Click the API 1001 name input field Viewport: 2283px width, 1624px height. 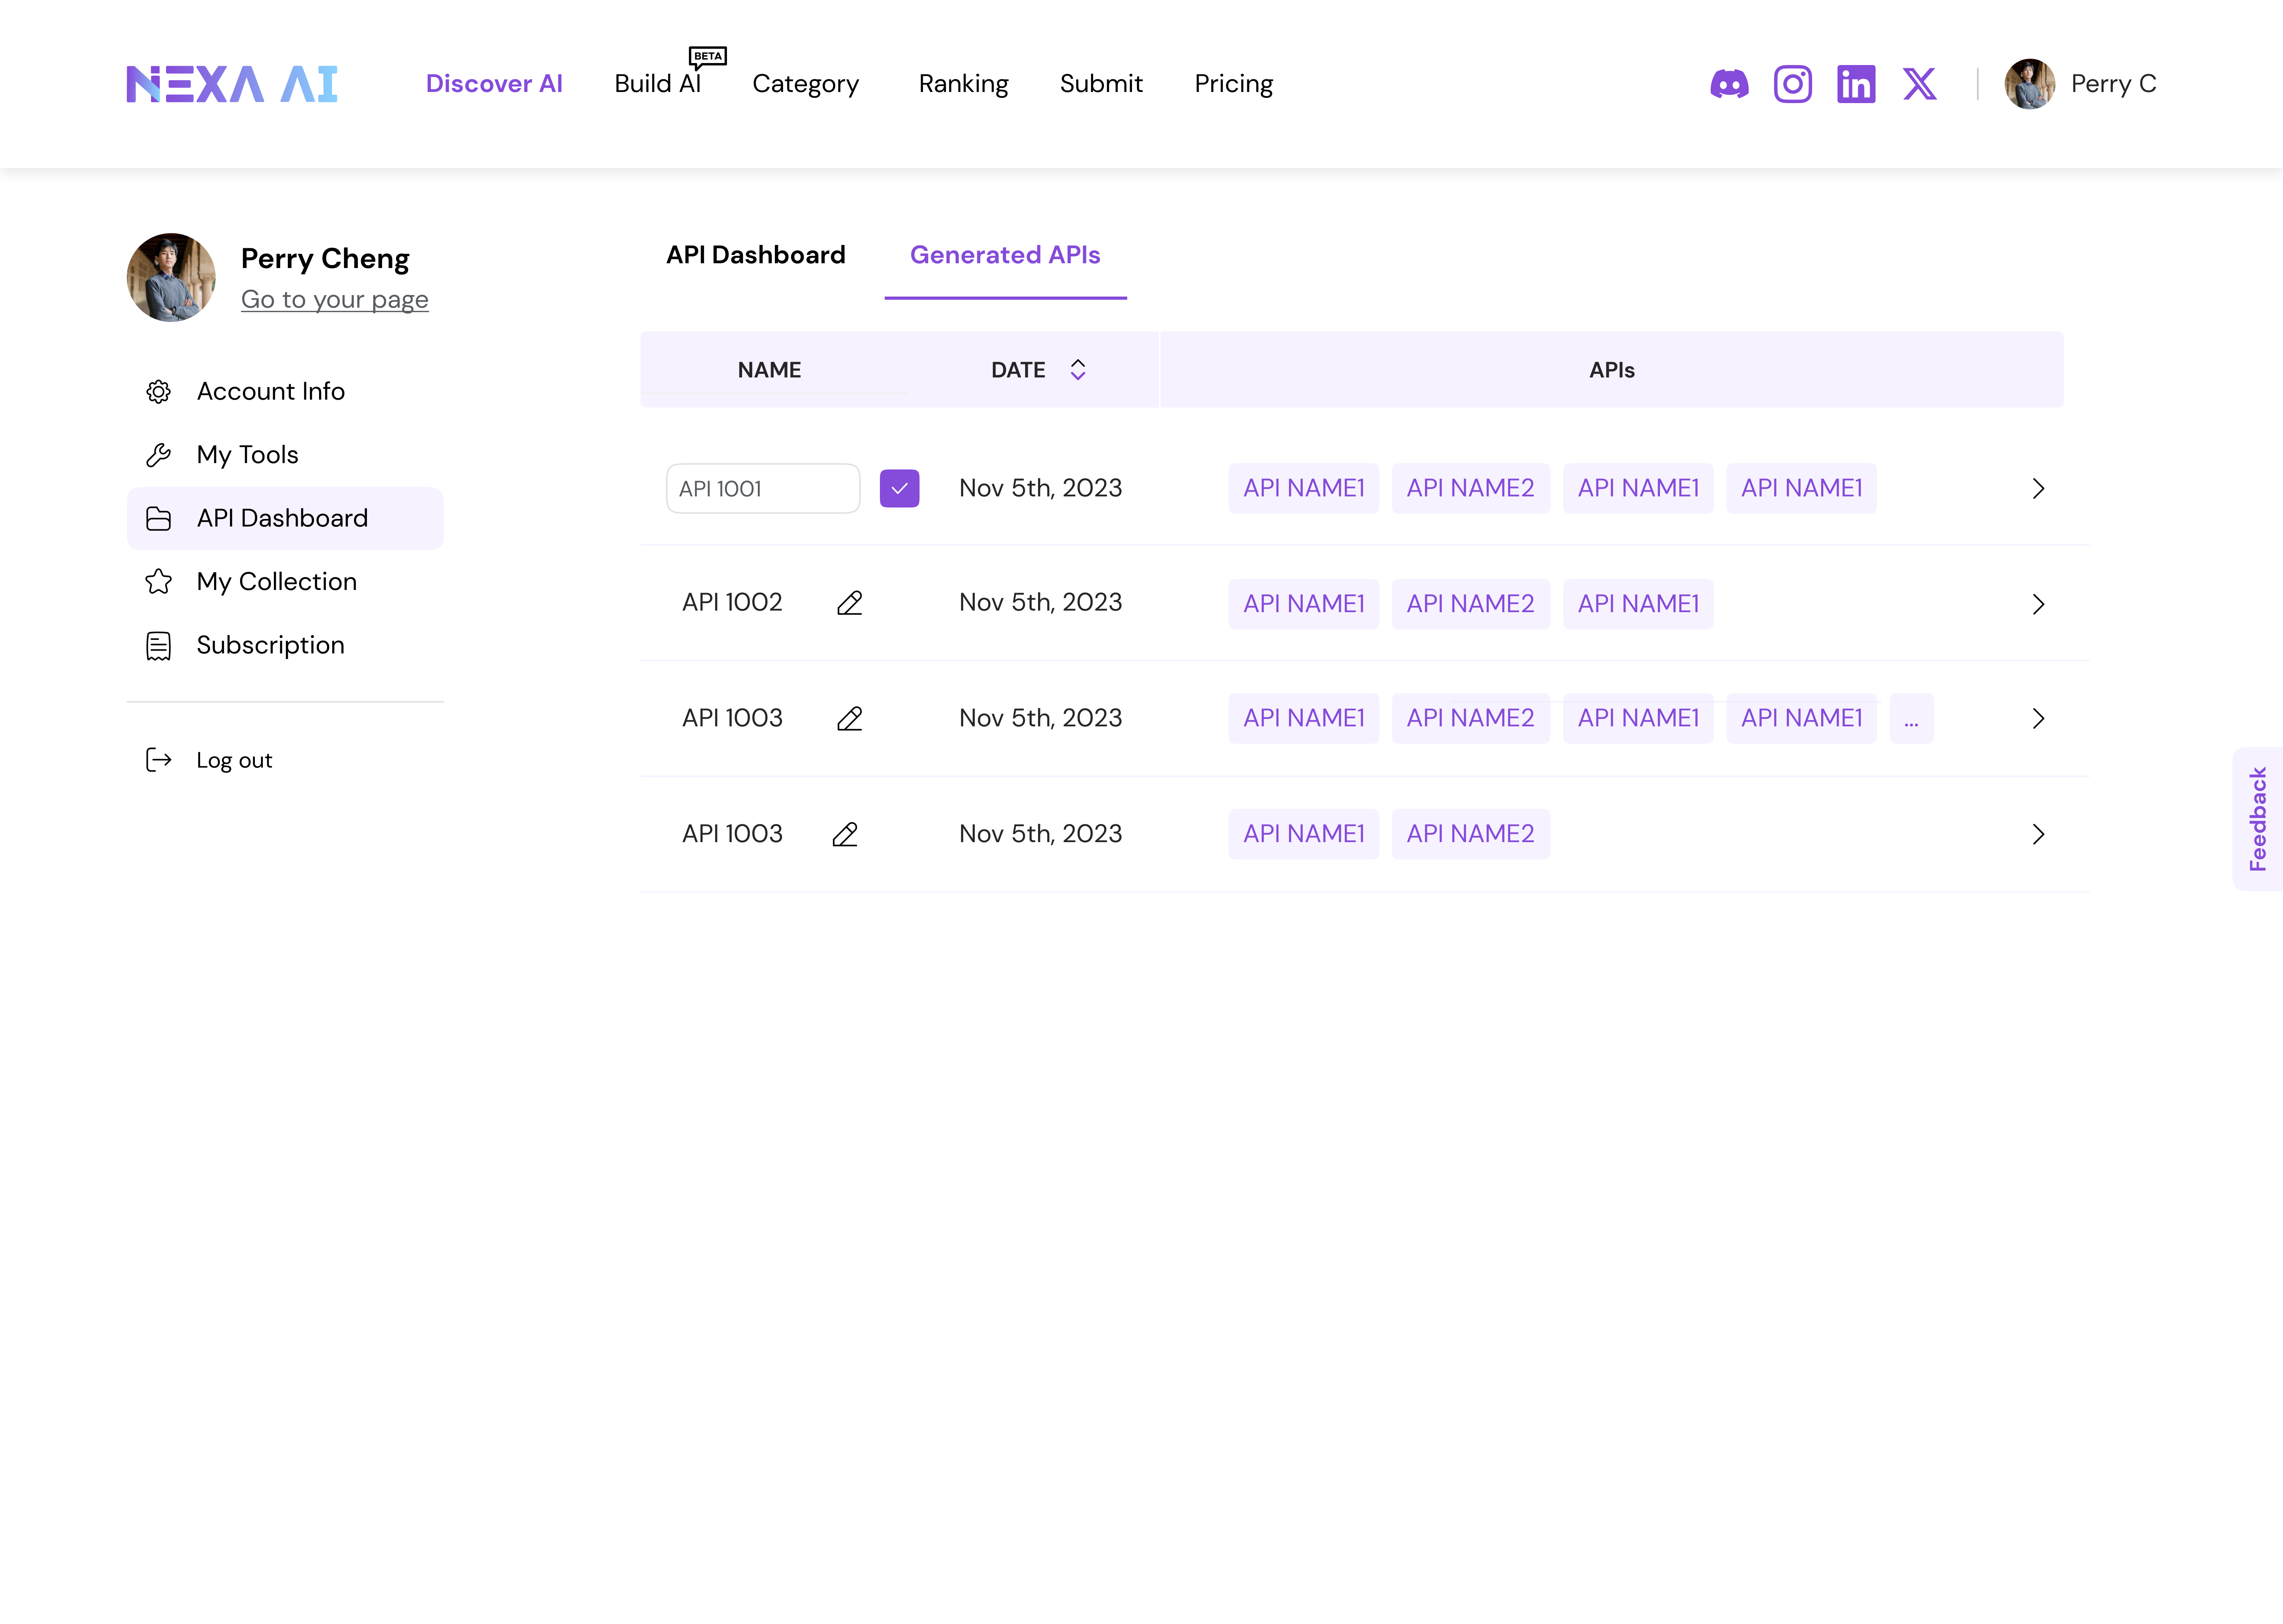pyautogui.click(x=762, y=489)
